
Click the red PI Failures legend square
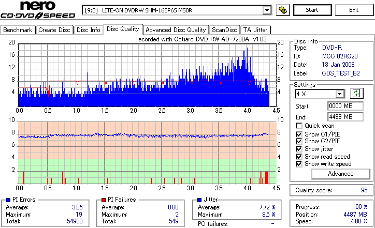click(104, 200)
